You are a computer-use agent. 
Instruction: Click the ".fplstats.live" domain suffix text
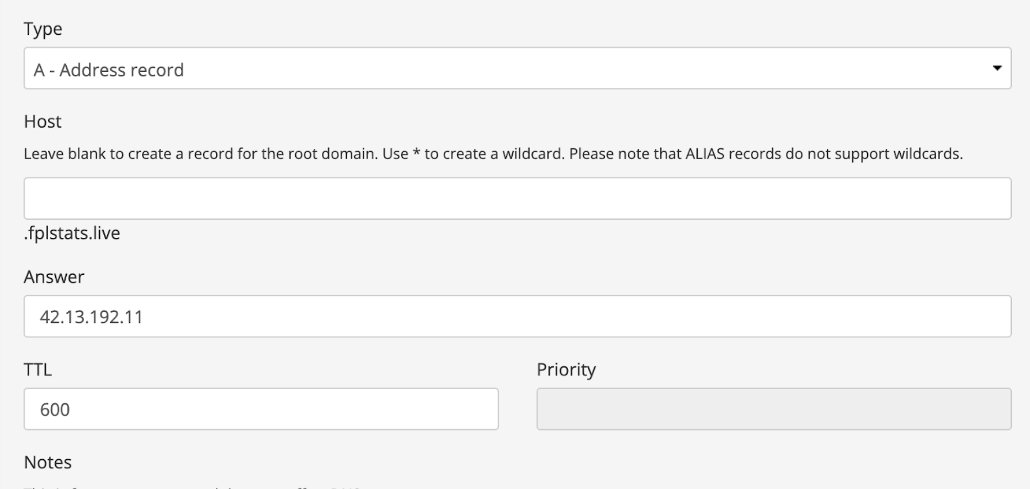tap(72, 233)
